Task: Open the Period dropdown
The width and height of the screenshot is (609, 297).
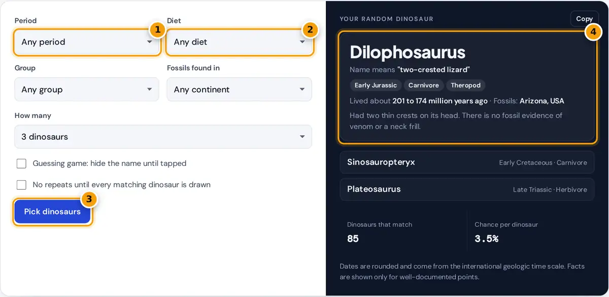Action: click(87, 42)
